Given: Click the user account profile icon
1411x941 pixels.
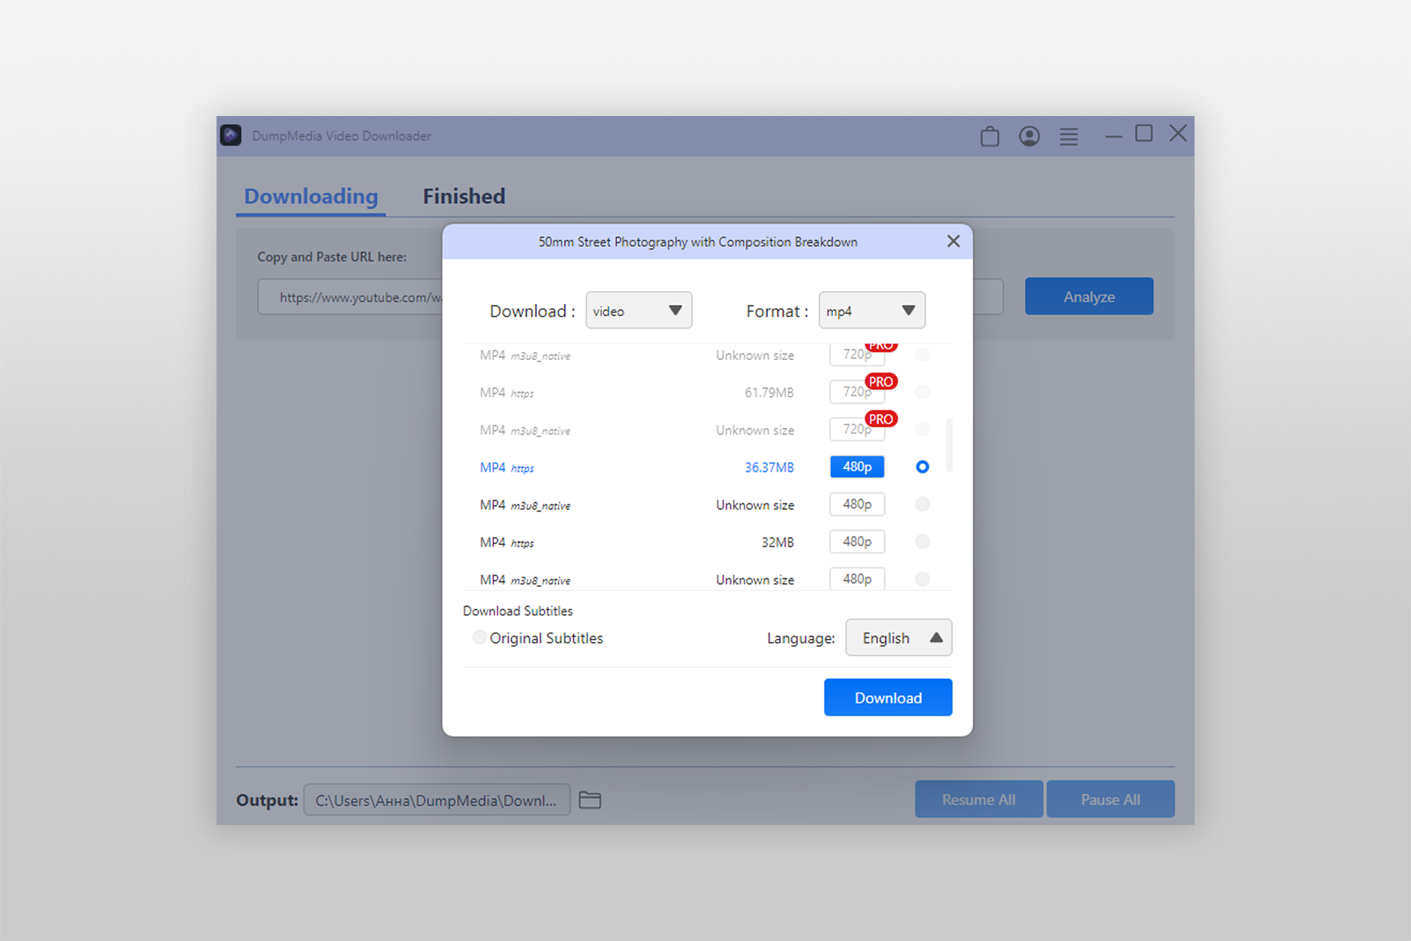Looking at the screenshot, I should coord(1029,136).
